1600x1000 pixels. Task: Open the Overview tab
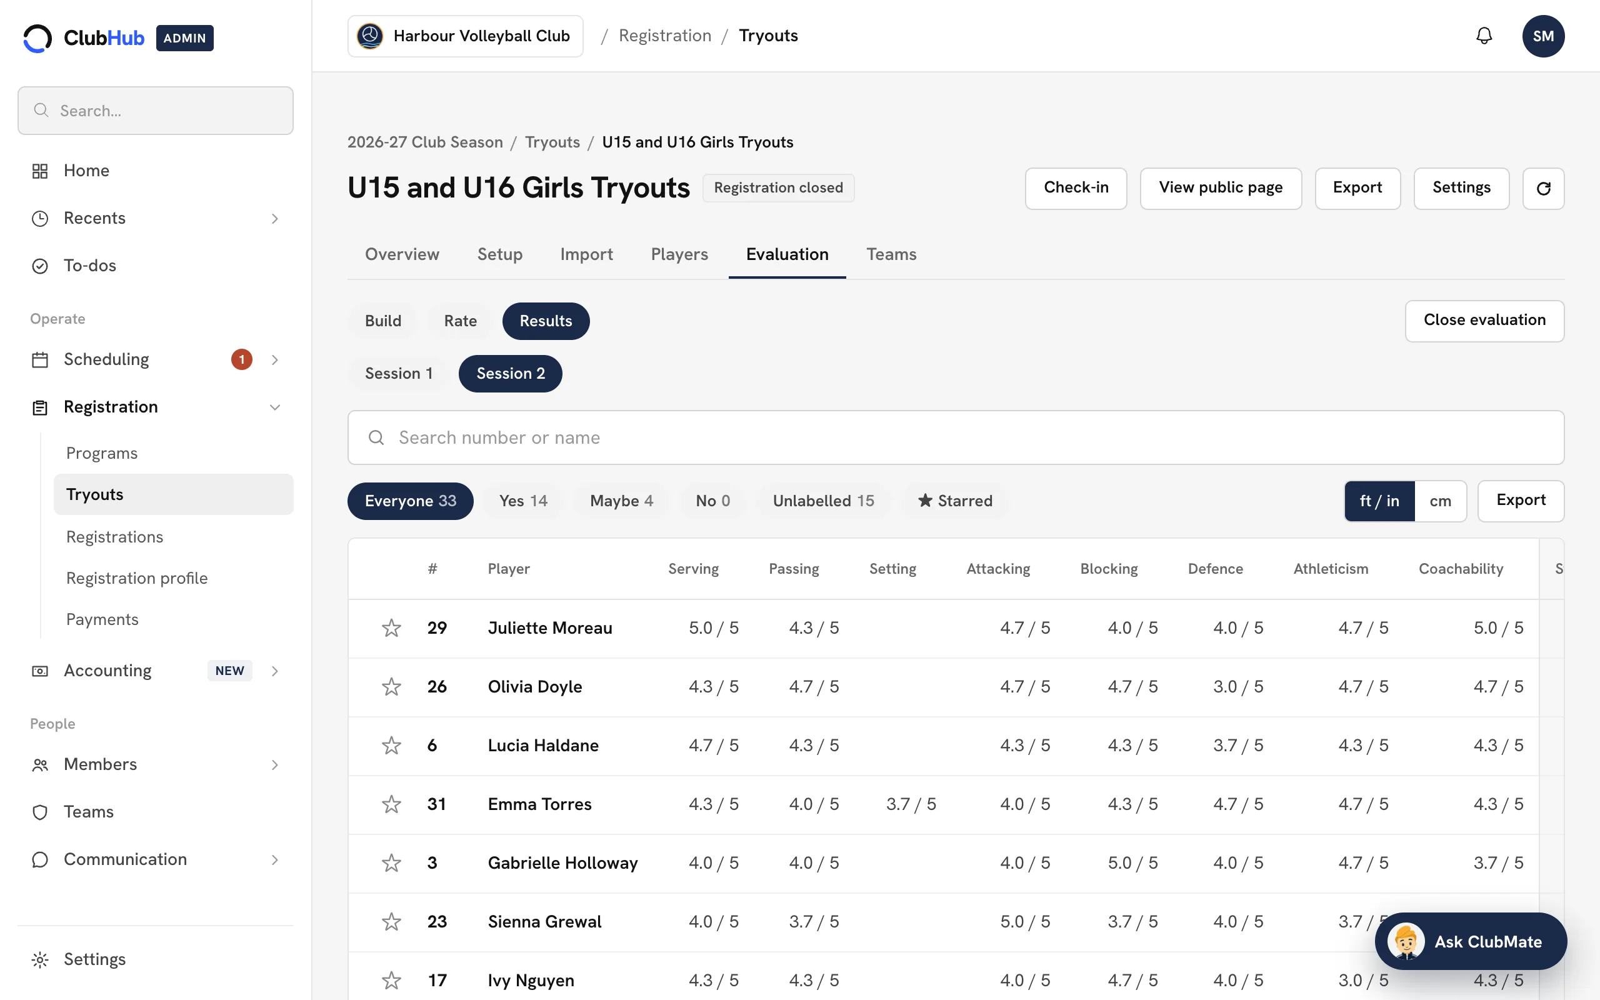coord(402,254)
